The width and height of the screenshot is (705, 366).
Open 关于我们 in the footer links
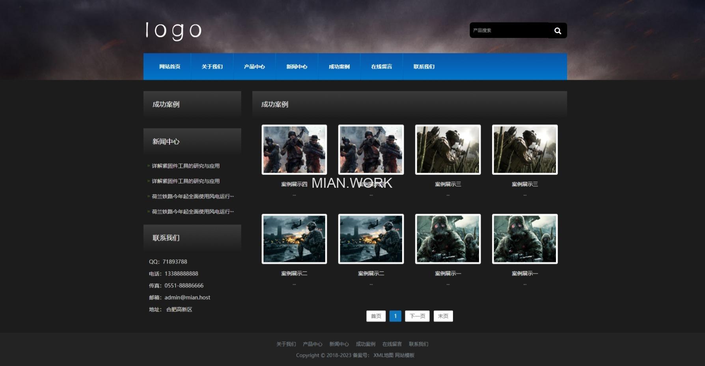coord(286,344)
